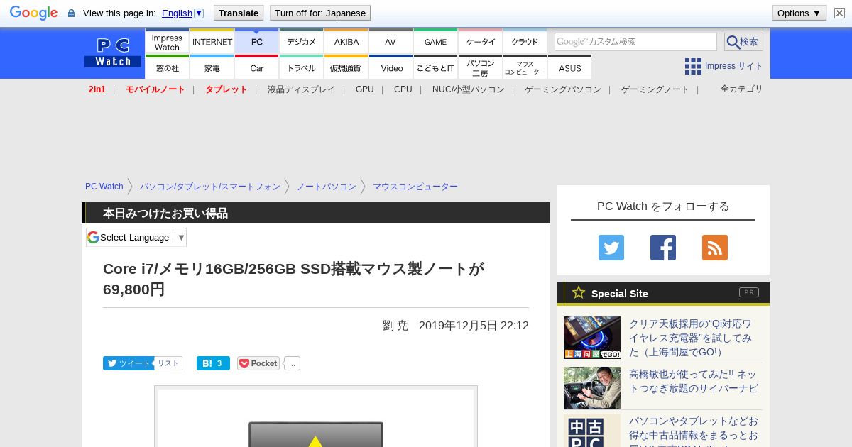Click the ノートパソコン breadcrumb

click(326, 187)
